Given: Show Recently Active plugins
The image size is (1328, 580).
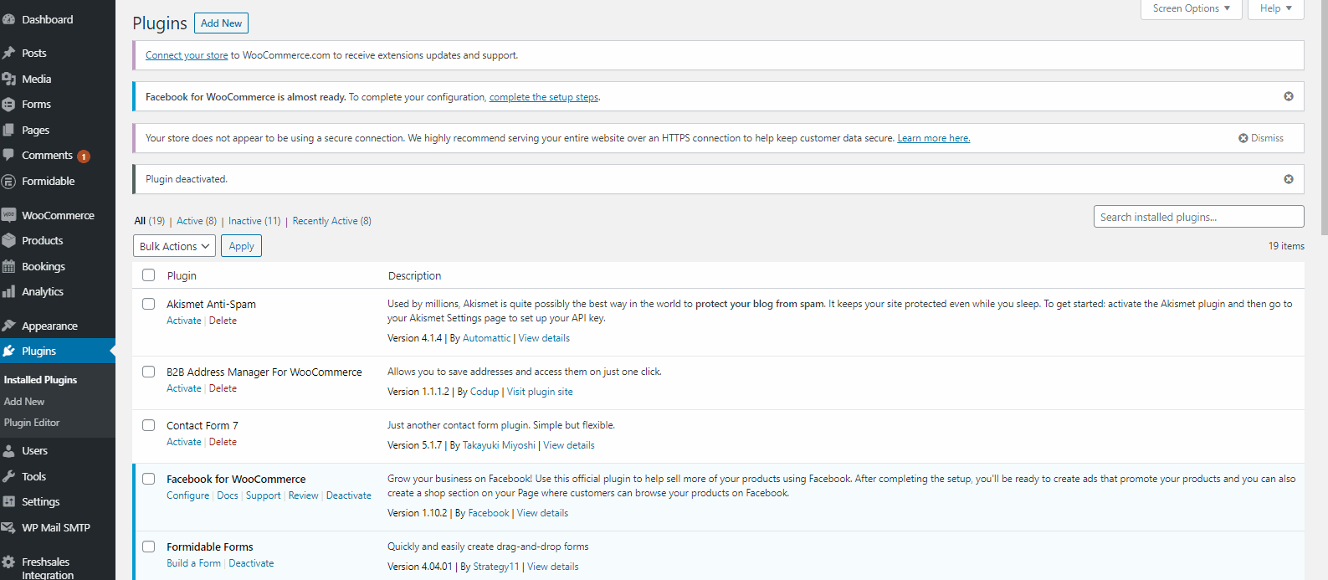Looking at the screenshot, I should (331, 221).
